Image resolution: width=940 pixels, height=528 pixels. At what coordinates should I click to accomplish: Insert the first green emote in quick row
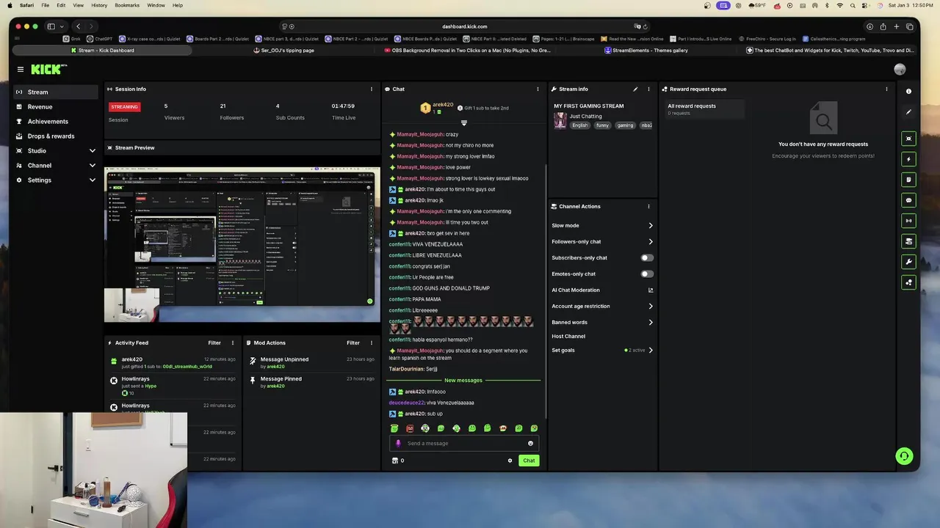(394, 428)
